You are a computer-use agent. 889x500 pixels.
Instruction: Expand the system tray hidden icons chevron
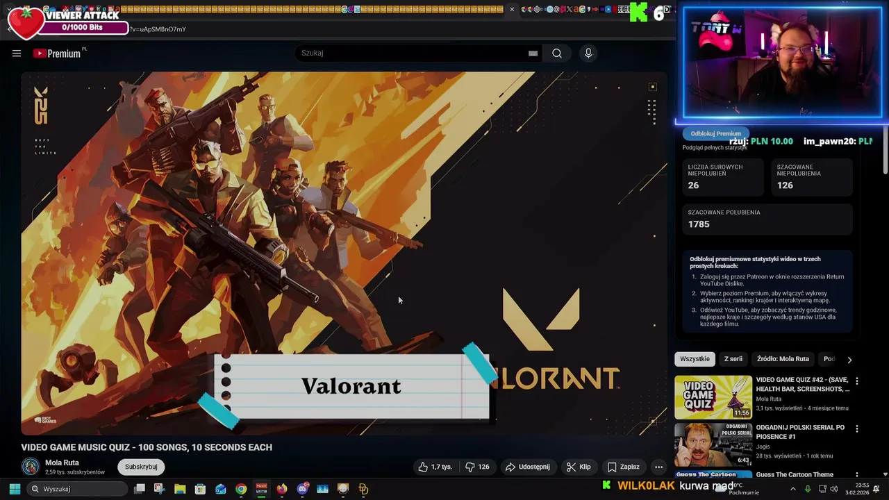tap(793, 489)
